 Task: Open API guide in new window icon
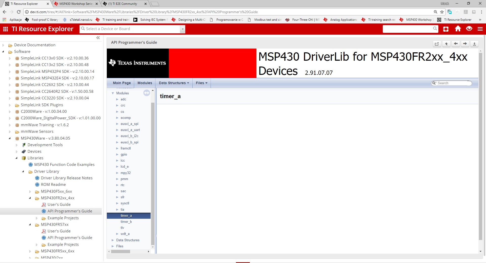tap(437, 44)
